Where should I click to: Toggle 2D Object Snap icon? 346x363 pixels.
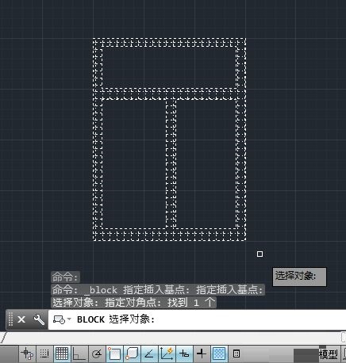pos(114,353)
